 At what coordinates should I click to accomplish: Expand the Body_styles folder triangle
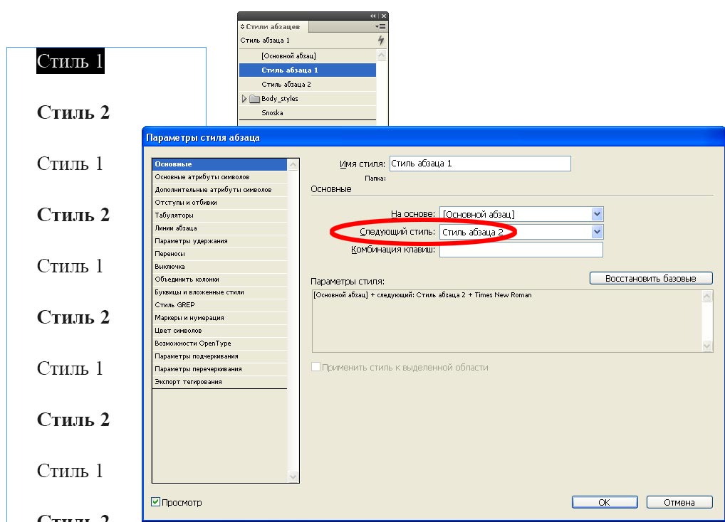(244, 98)
